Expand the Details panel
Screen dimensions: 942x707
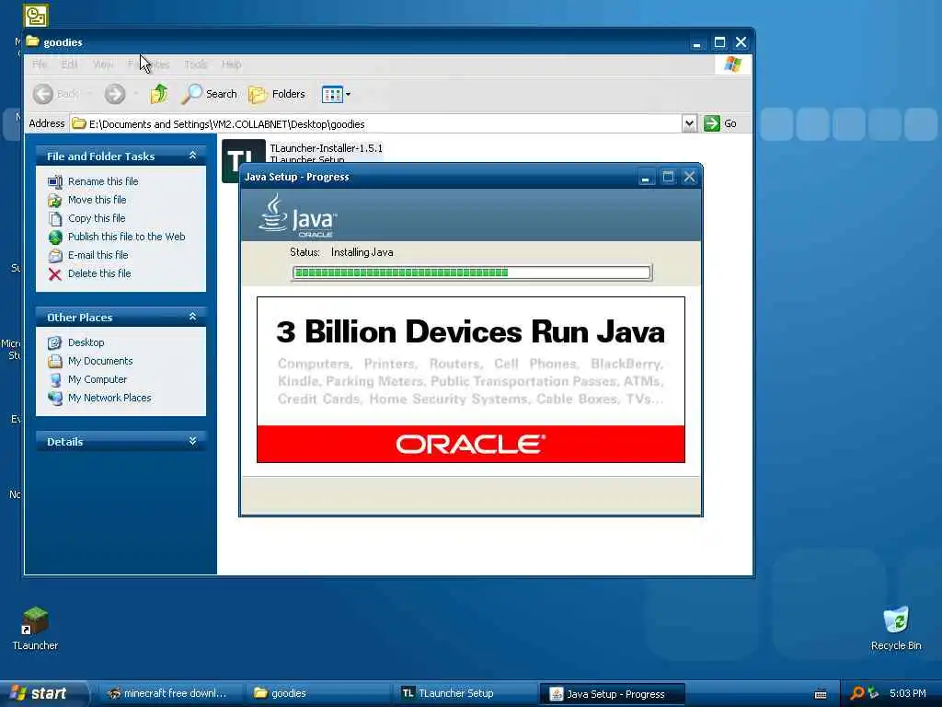[x=193, y=441]
